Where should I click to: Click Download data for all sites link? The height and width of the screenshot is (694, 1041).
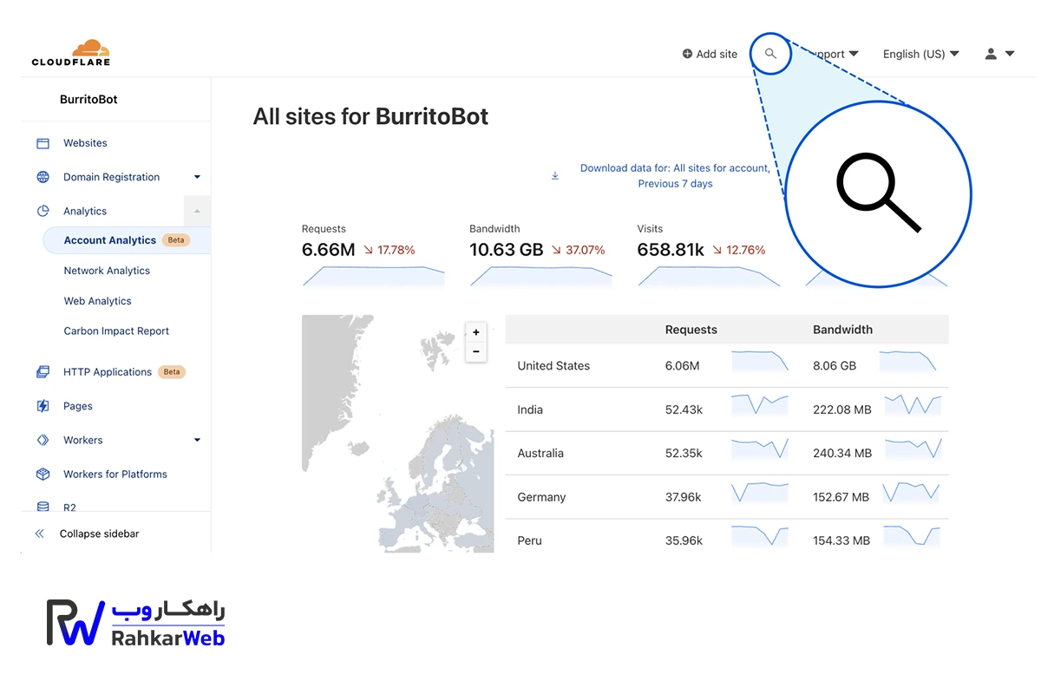point(675,176)
